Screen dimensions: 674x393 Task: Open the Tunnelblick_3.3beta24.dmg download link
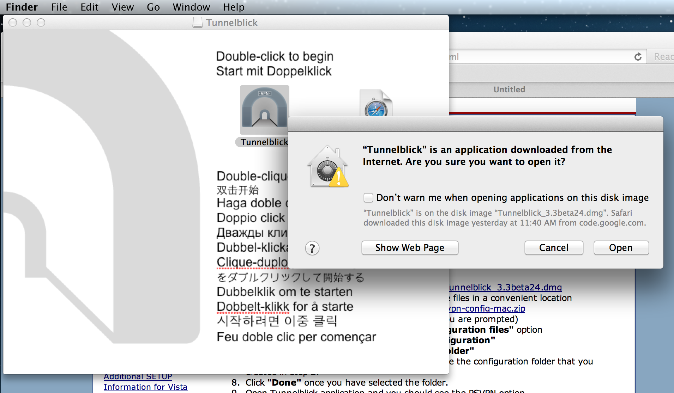(x=505, y=288)
